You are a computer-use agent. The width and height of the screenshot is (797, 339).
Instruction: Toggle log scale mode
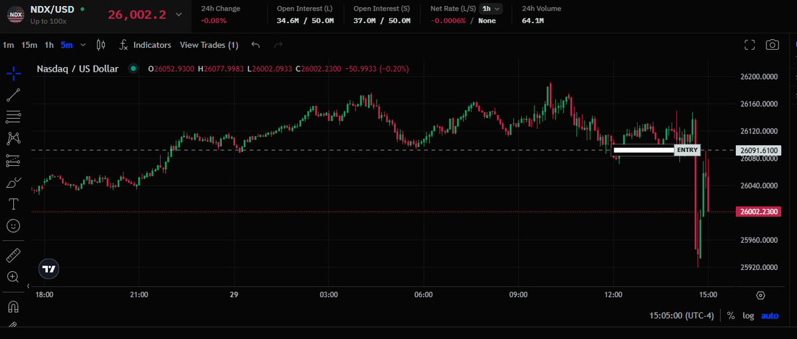click(749, 316)
